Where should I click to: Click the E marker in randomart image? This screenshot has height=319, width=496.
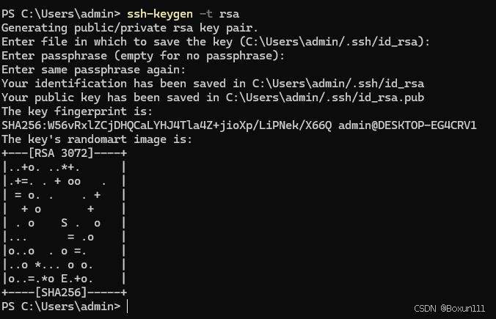click(65, 279)
